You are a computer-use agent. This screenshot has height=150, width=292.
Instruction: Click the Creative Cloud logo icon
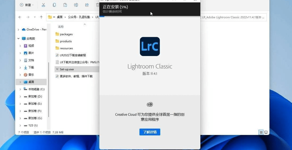pos(150,104)
